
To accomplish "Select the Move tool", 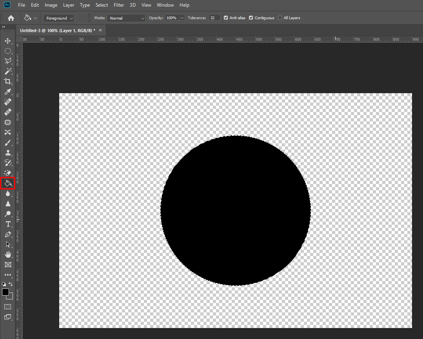I will click(8, 41).
